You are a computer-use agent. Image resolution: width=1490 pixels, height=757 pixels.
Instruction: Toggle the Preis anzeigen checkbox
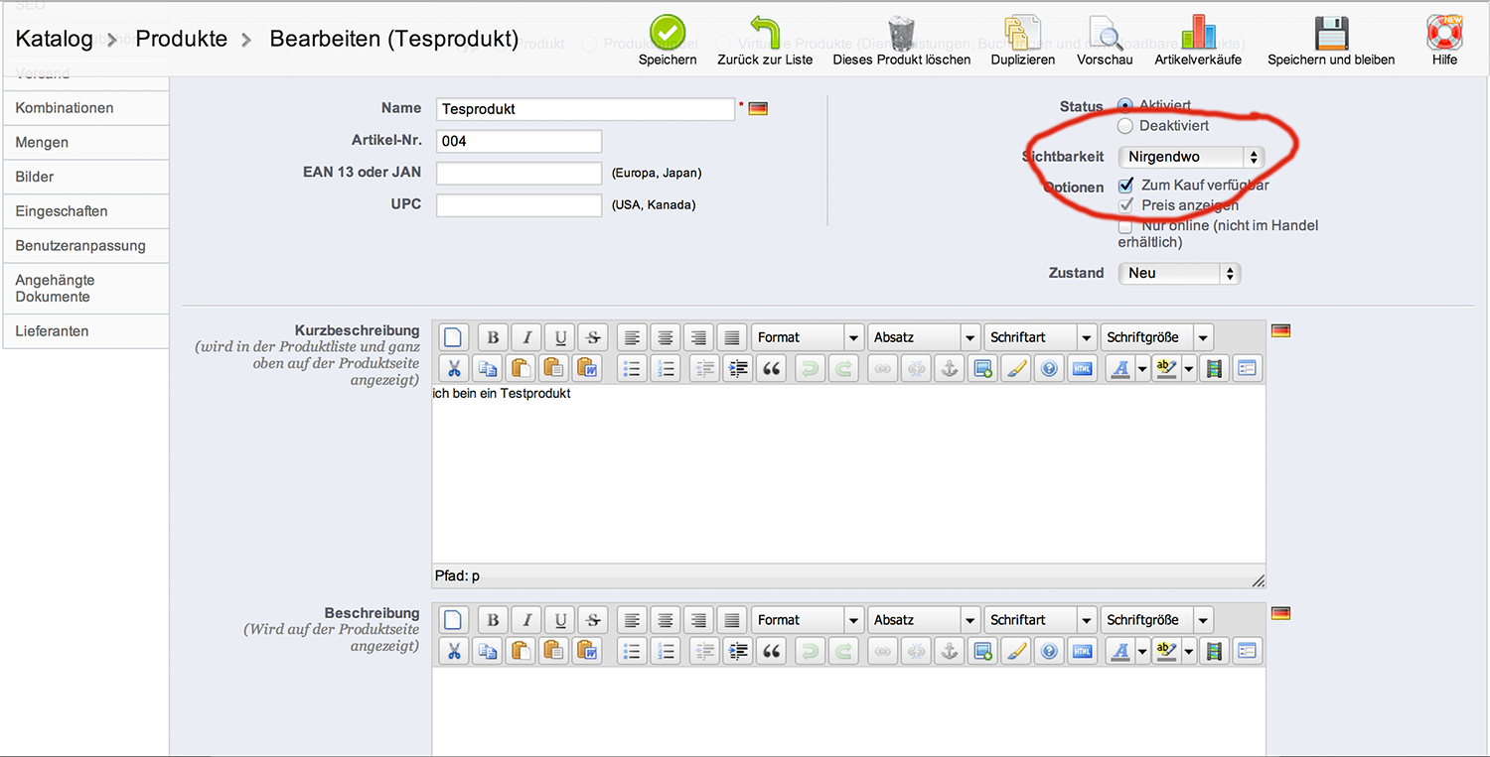coord(1126,205)
